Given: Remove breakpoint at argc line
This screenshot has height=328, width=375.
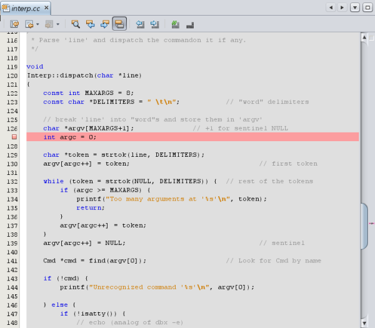Looking at the screenshot, I should pos(14,137).
